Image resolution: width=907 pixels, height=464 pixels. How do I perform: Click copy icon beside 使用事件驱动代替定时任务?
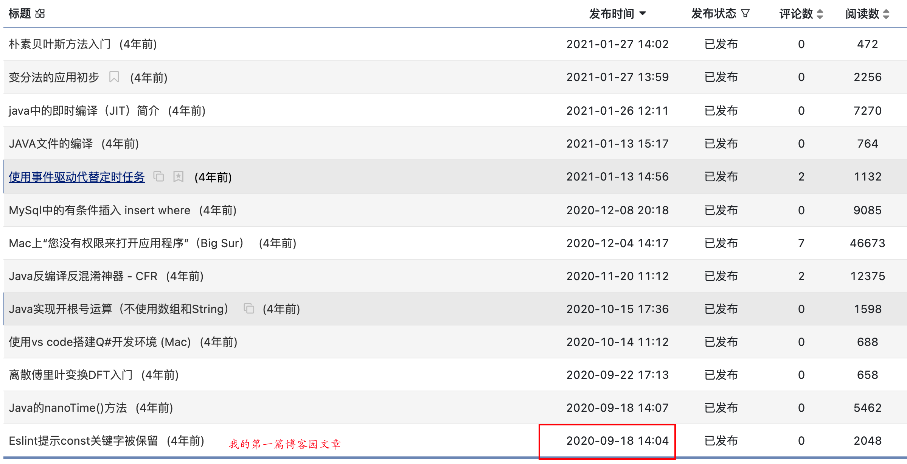[158, 176]
